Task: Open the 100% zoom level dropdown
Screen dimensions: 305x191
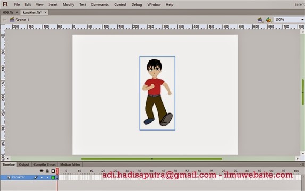Action: (302, 20)
